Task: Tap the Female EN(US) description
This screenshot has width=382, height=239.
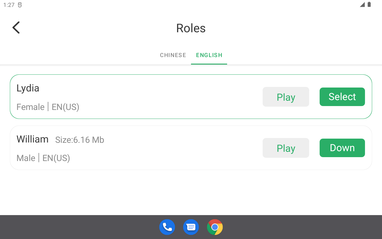Action: tap(48, 107)
